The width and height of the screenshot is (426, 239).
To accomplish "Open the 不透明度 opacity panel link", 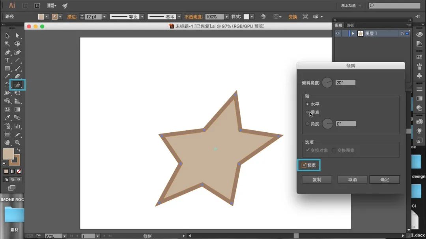I will [x=193, y=17].
